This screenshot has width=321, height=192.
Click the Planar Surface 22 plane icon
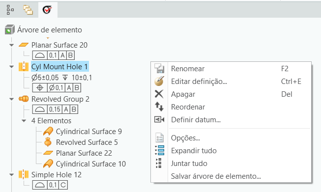click(x=48, y=153)
